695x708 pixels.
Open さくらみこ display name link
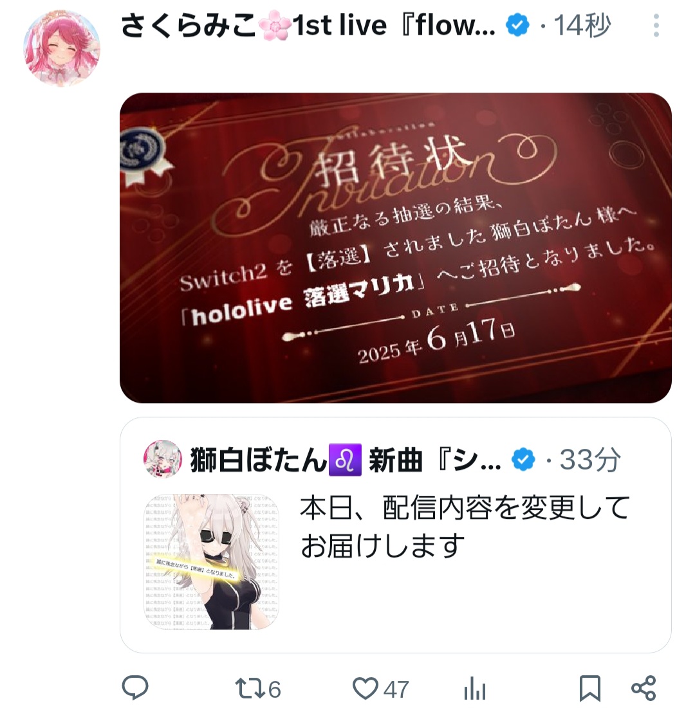pos(308,25)
